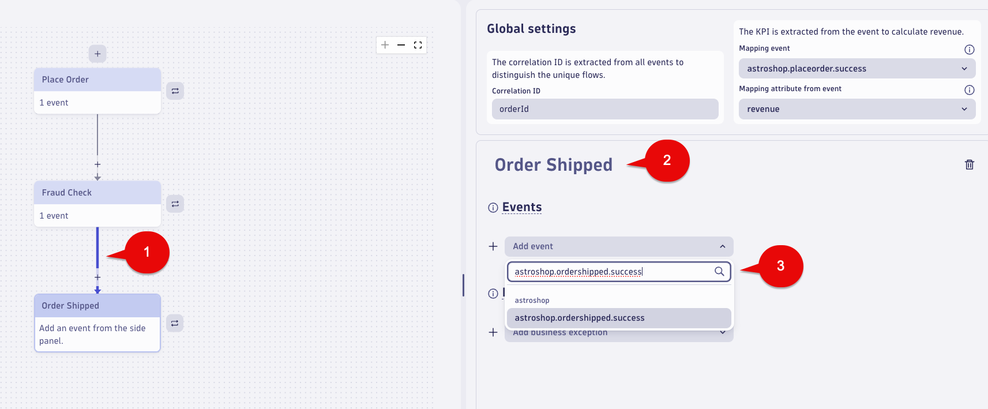Click swap icon beside Order Shipped step
Screen dimensions: 988x409
pos(175,323)
